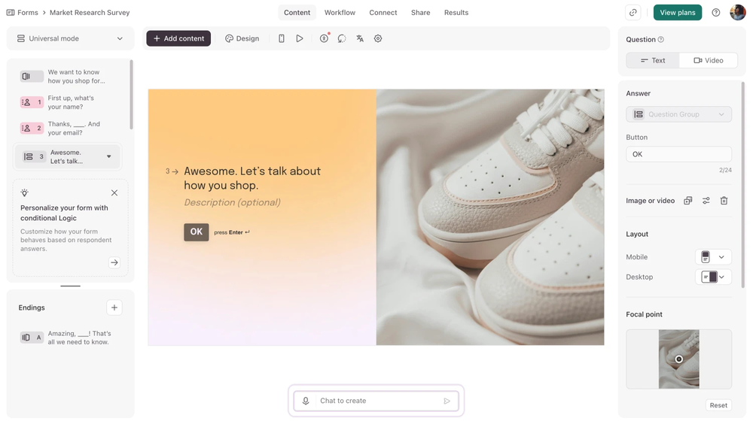
Task: Select 'We want to know how you shop' item
Action: (76, 76)
